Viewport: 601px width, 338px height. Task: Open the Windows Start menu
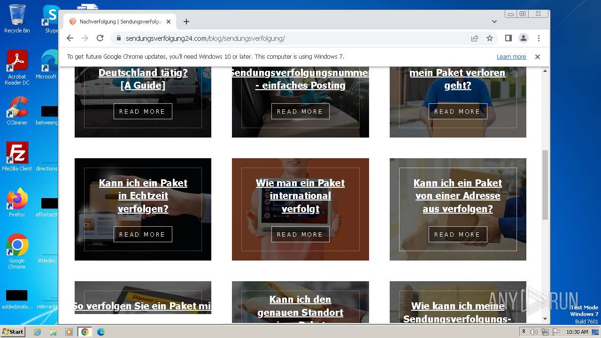tap(13, 332)
